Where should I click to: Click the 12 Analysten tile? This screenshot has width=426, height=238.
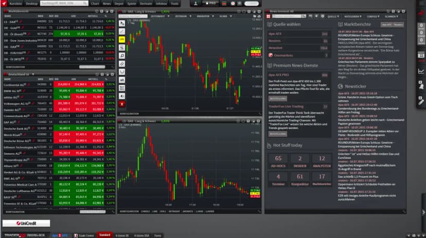coord(322,161)
